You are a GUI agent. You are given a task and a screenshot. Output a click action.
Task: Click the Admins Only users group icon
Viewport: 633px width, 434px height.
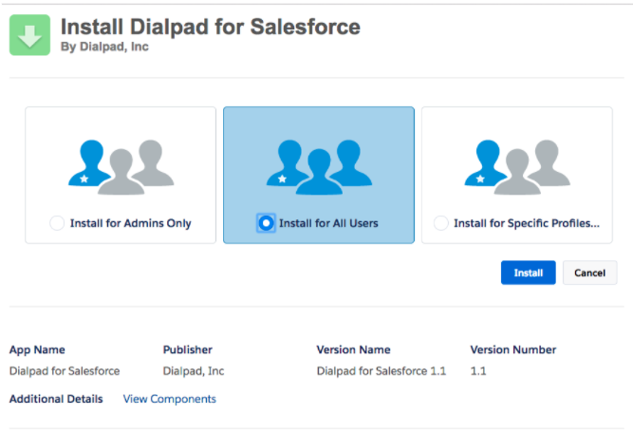121,167
